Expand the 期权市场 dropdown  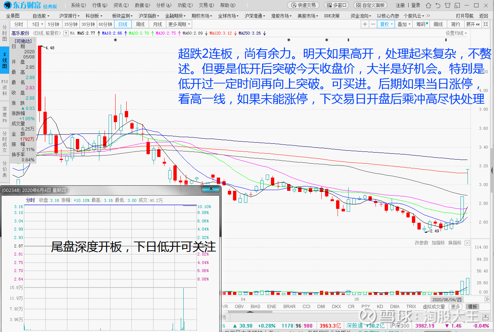coord(202,16)
